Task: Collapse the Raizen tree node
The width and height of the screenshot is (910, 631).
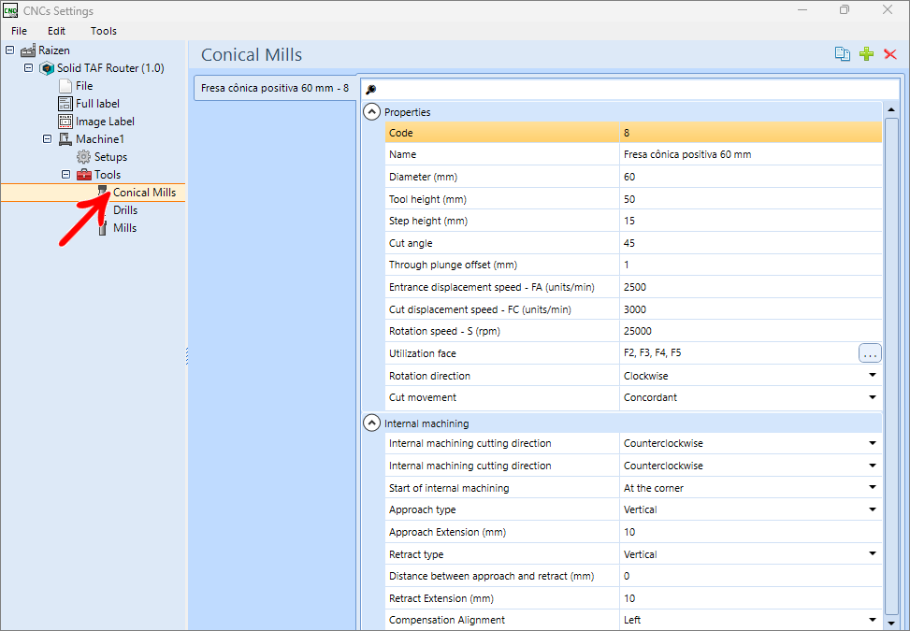Action: 10,50
